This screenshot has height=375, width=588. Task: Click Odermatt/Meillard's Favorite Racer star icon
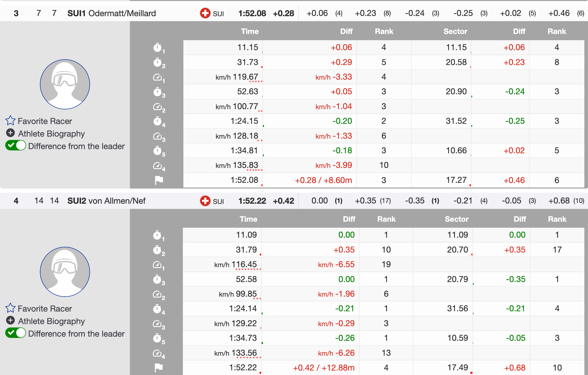(10, 121)
